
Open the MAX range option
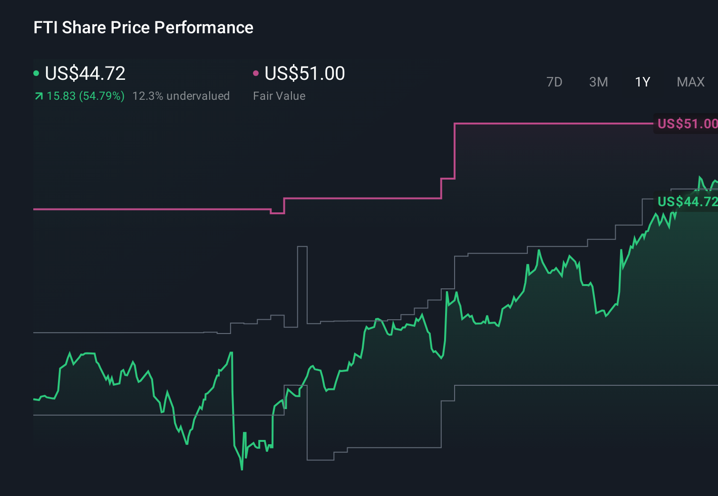point(690,82)
